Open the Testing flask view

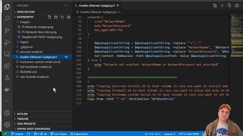[7, 77]
